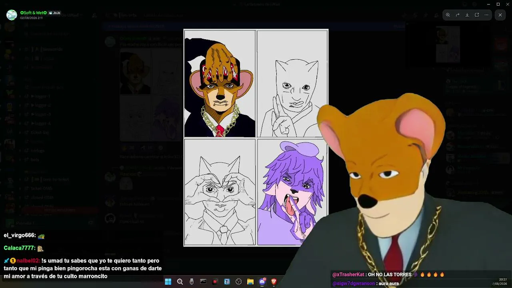Screen dimensions: 512x288
Task: Open the blue T app taskbar icon
Action: (227, 282)
